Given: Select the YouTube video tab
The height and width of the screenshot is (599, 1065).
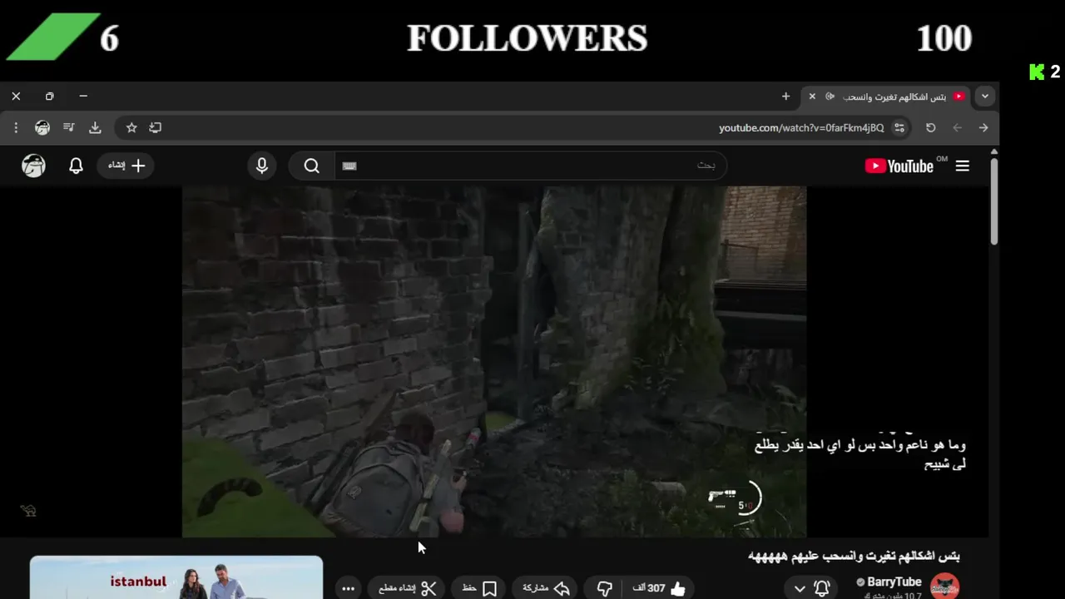Looking at the screenshot, I should coord(886,97).
